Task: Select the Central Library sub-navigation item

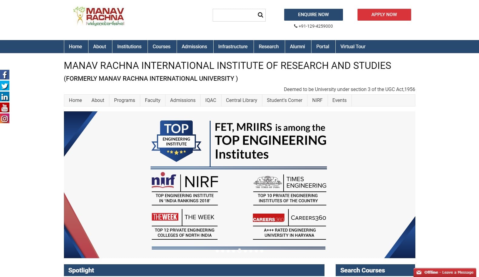Action: pyautogui.click(x=241, y=100)
